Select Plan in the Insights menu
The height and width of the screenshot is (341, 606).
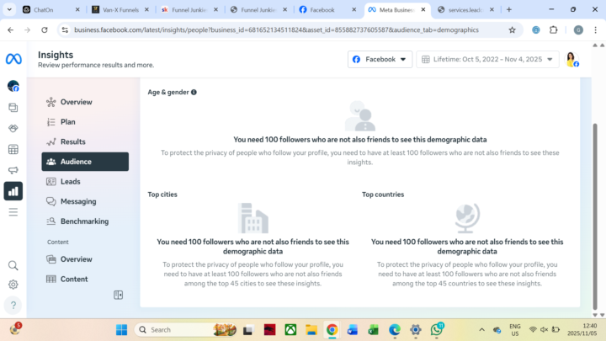tap(85, 122)
